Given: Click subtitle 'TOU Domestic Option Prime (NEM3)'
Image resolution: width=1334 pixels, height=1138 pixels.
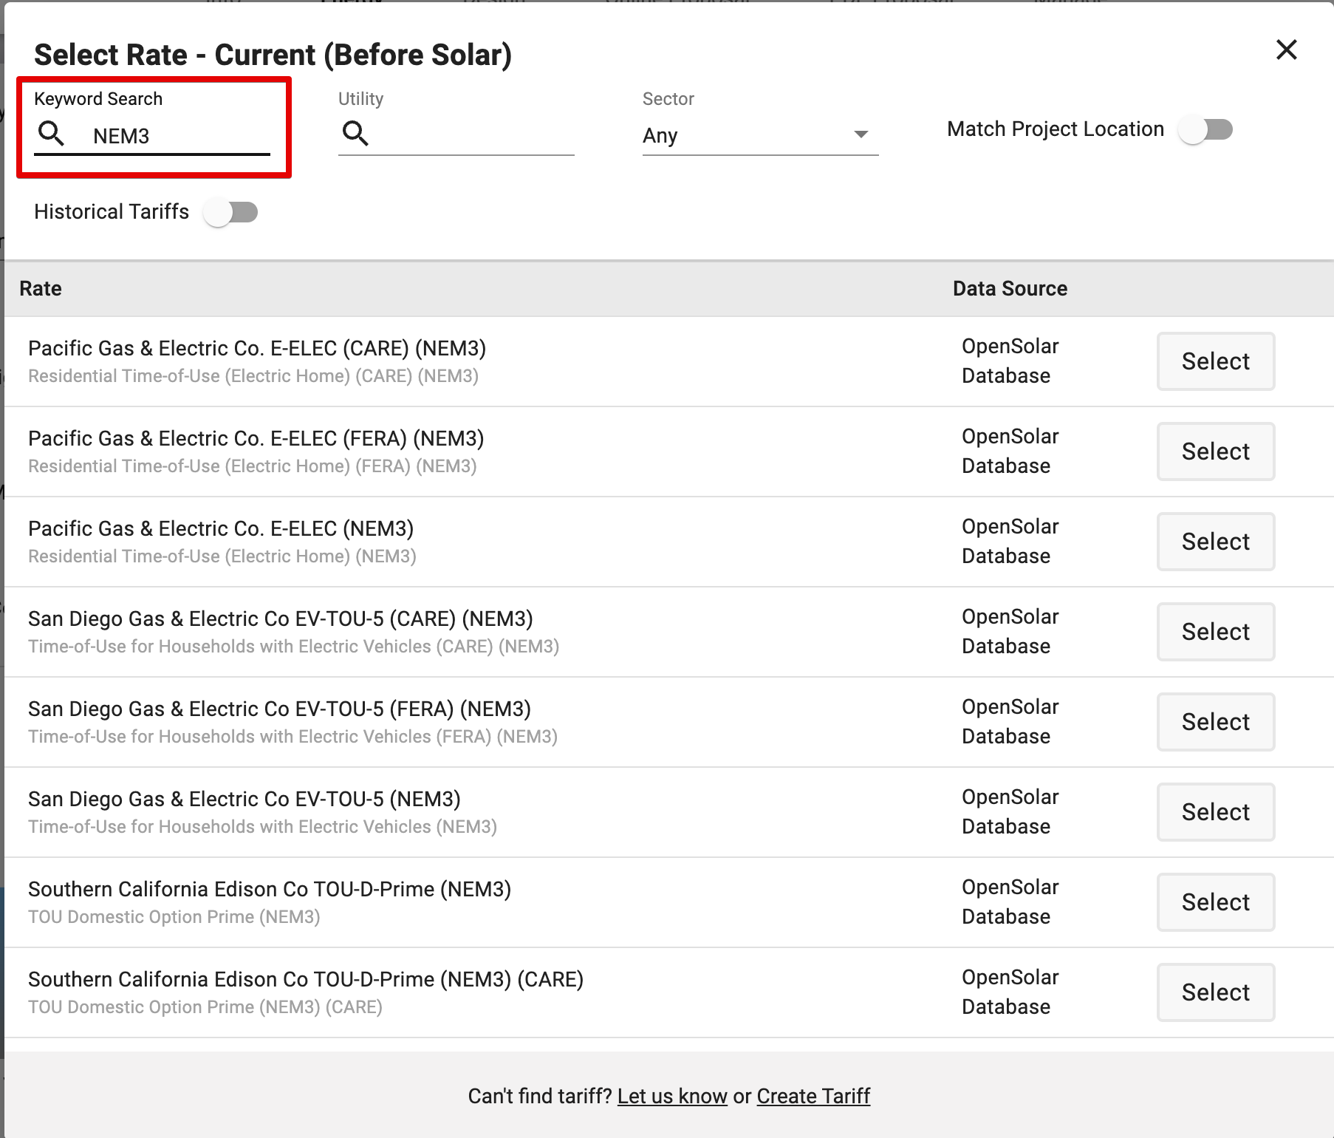Looking at the screenshot, I should [x=174, y=917].
